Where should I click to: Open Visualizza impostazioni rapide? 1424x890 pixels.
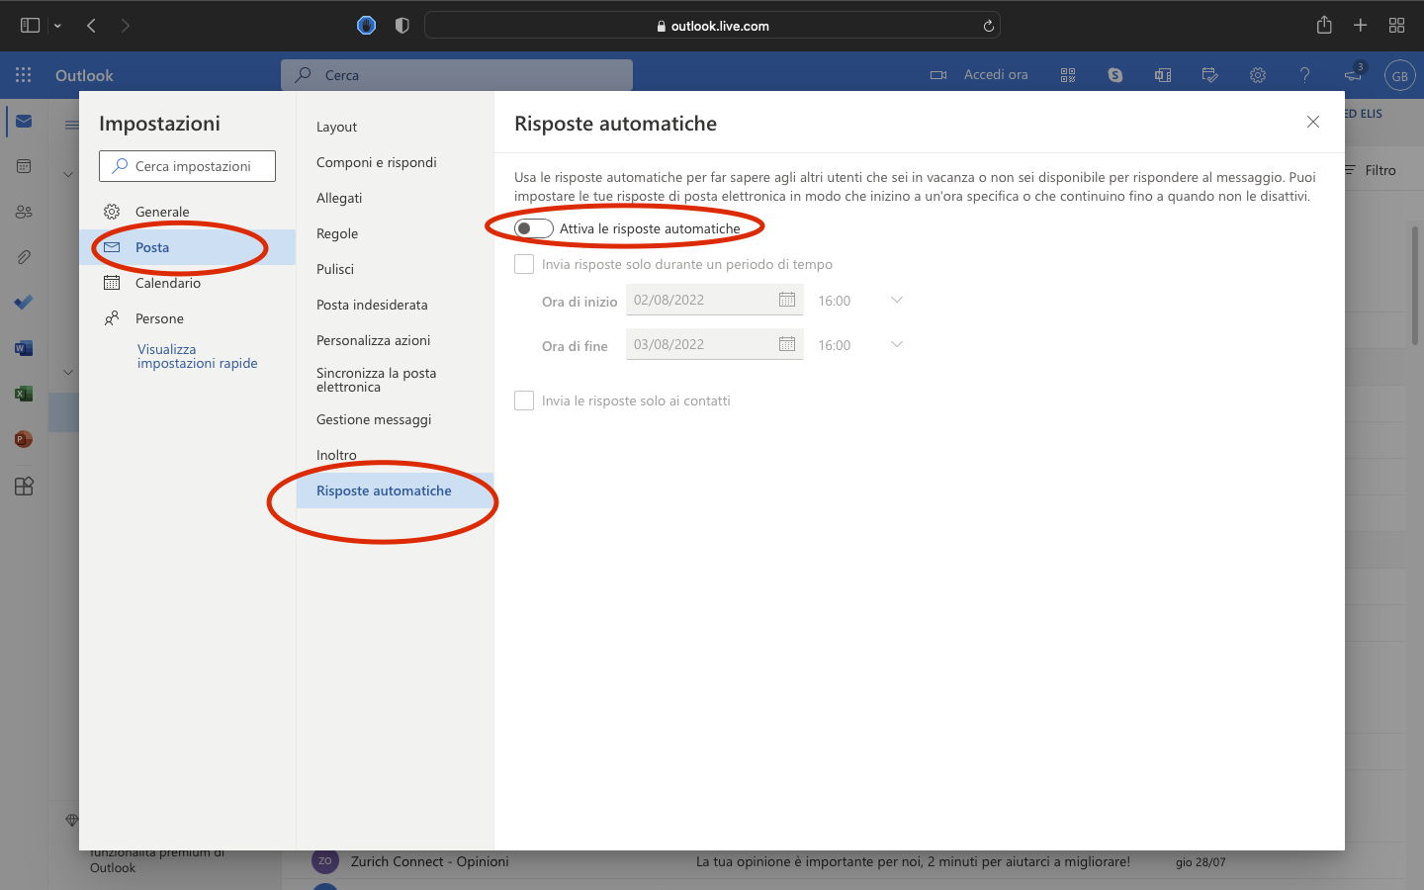click(x=197, y=356)
